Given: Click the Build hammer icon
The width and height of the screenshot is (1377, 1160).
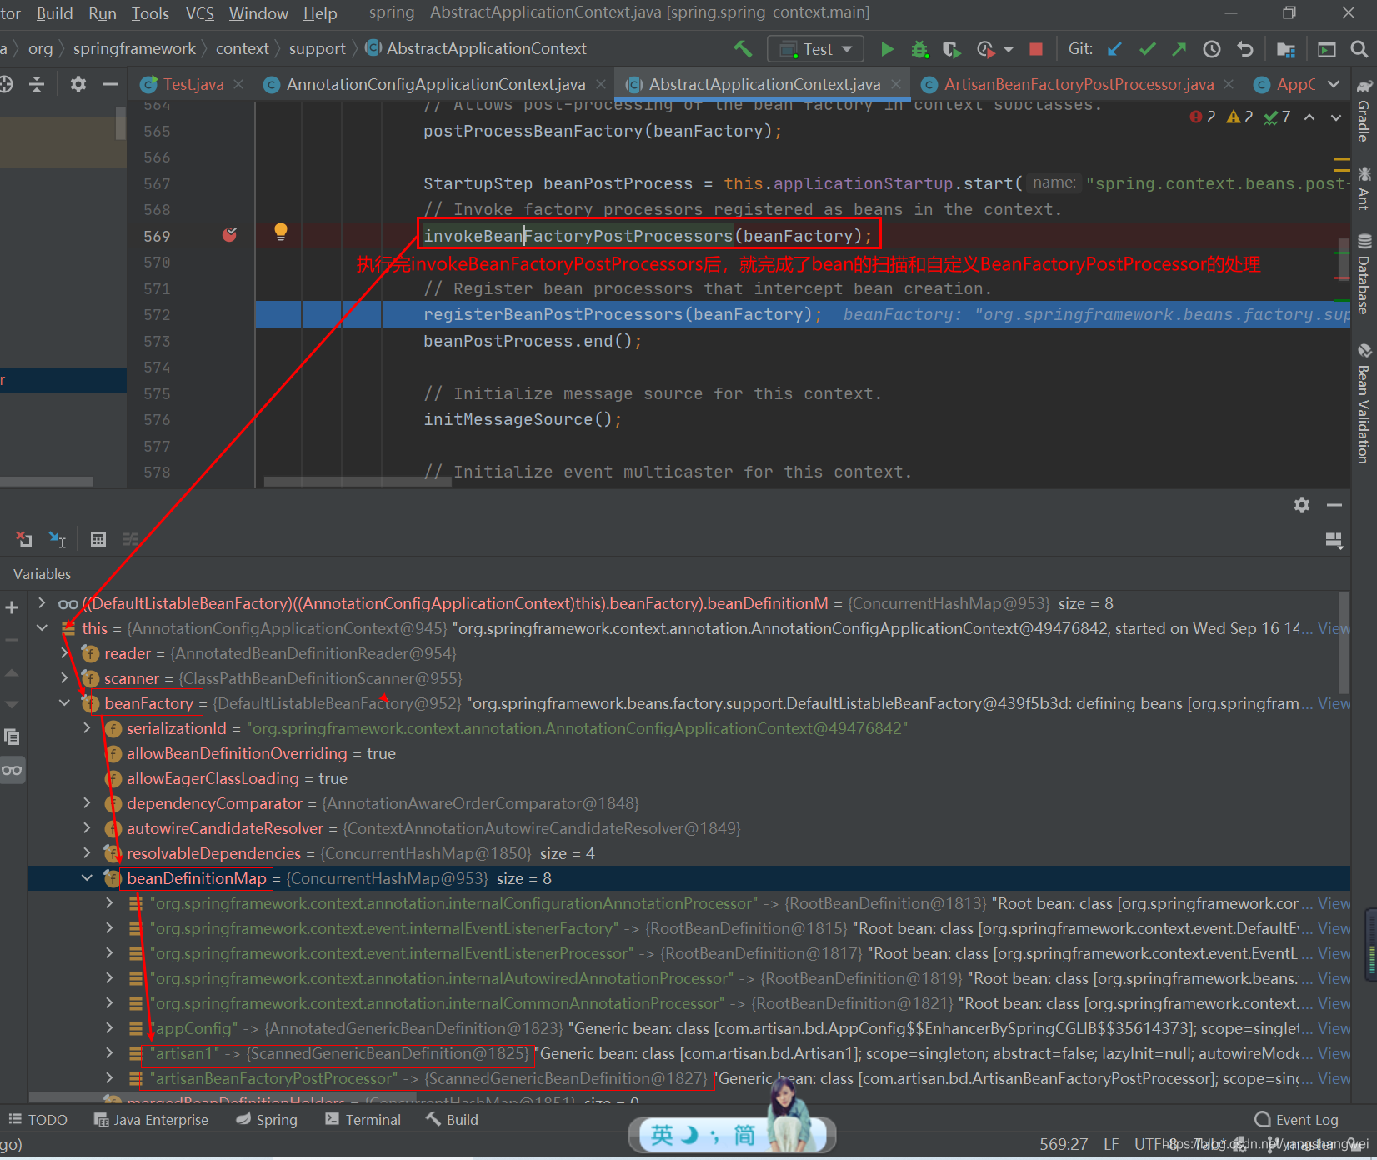Looking at the screenshot, I should click(x=742, y=49).
